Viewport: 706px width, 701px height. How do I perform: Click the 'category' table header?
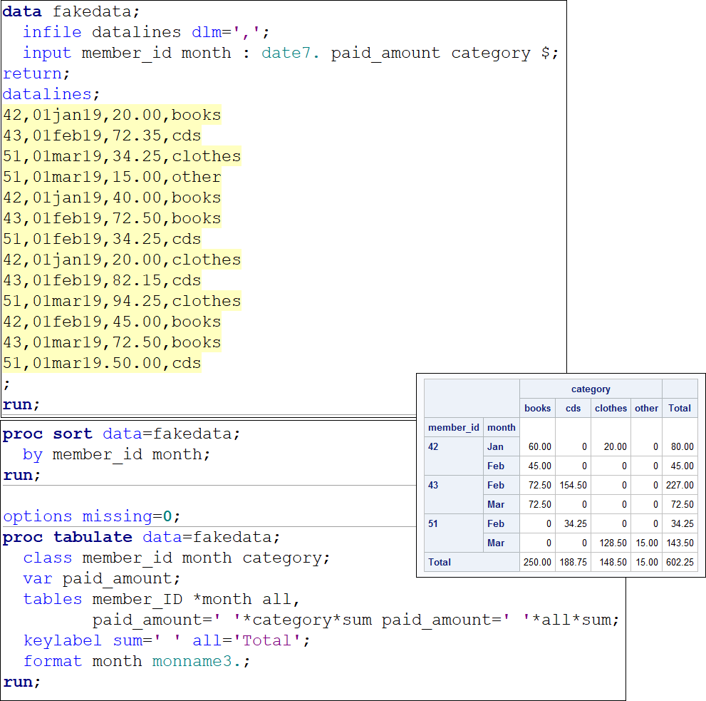(x=591, y=389)
